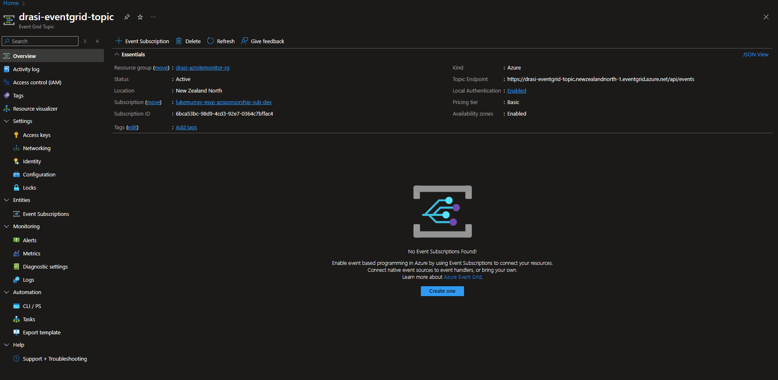Click the Azure Event Grid learn more link
The width and height of the screenshot is (778, 380).
tap(462, 277)
